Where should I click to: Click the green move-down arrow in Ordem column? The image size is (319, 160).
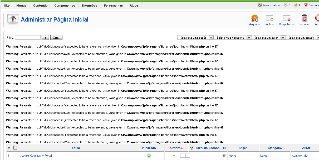pyautogui.click(x=174, y=156)
